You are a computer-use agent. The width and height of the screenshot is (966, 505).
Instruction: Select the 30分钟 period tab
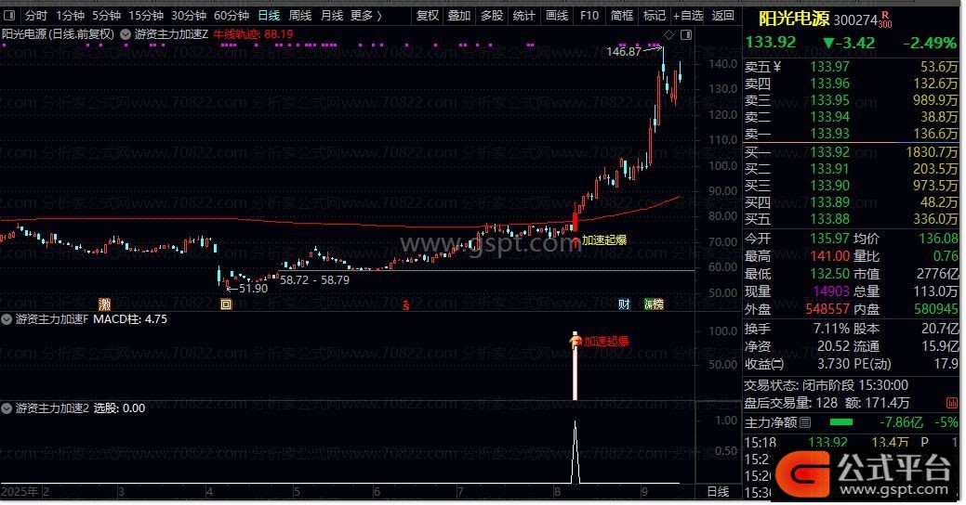pyautogui.click(x=189, y=16)
